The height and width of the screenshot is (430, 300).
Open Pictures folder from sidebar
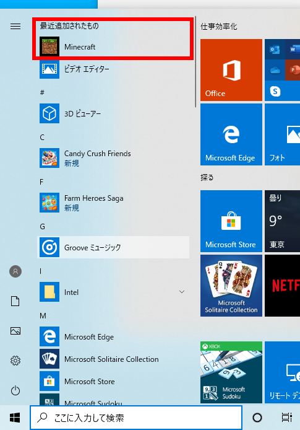point(15,331)
